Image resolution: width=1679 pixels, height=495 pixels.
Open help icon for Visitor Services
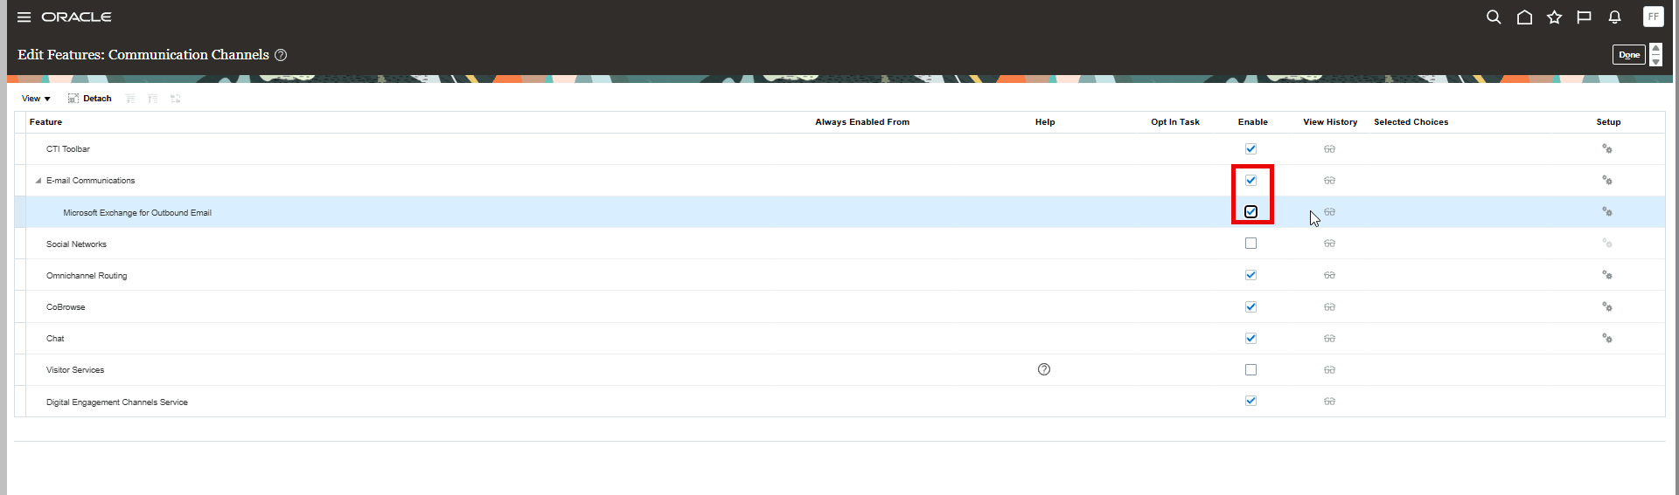pyautogui.click(x=1044, y=369)
